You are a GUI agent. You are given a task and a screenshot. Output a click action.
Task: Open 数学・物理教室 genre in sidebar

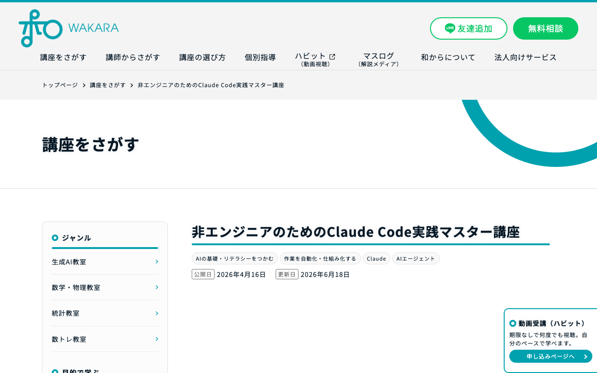click(105, 287)
